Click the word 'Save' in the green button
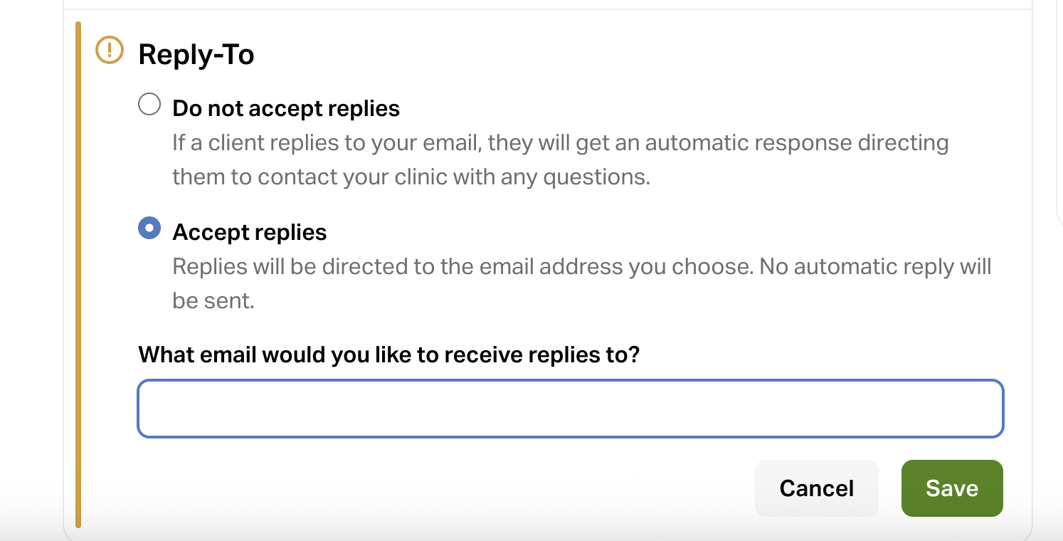 coord(952,488)
